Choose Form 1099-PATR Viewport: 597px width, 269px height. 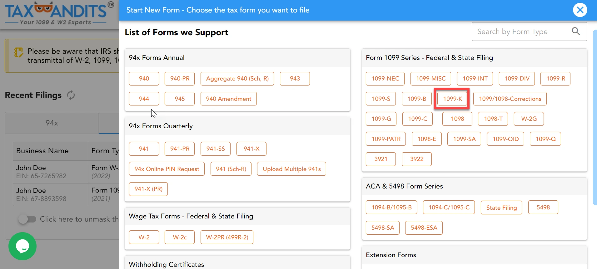pyautogui.click(x=386, y=139)
